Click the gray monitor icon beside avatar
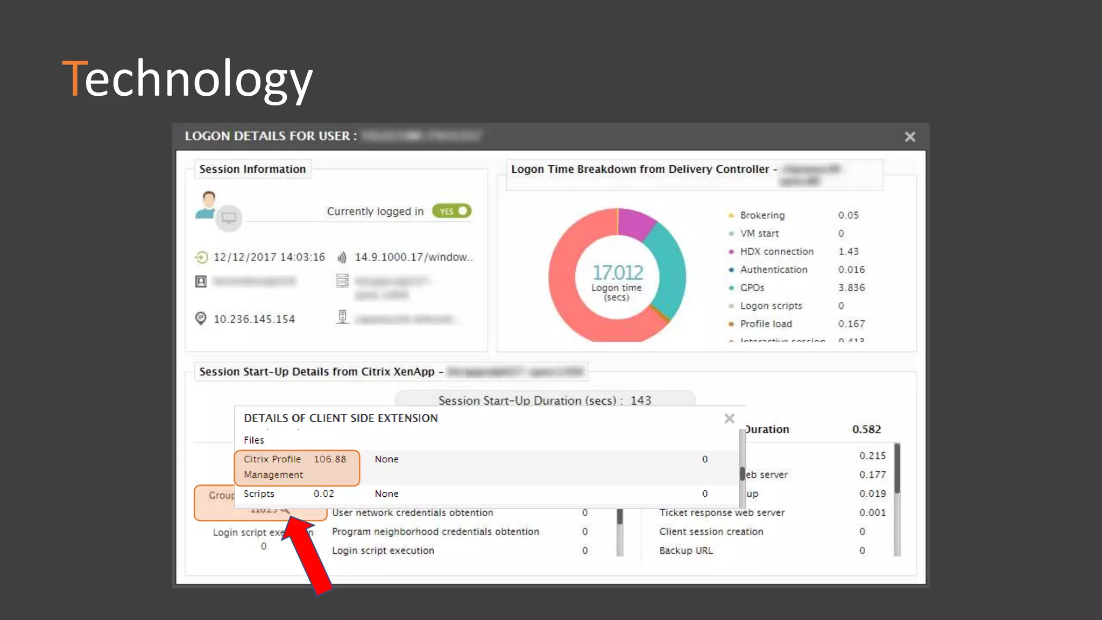The width and height of the screenshot is (1102, 620). pos(229,218)
